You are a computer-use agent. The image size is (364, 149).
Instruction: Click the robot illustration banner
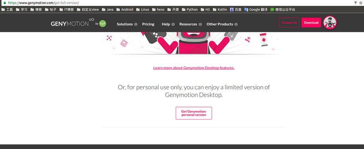click(x=194, y=43)
